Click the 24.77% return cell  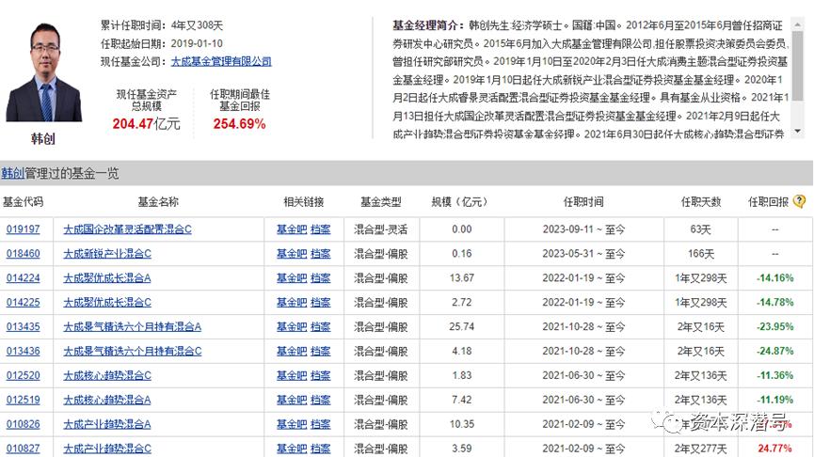click(x=774, y=449)
